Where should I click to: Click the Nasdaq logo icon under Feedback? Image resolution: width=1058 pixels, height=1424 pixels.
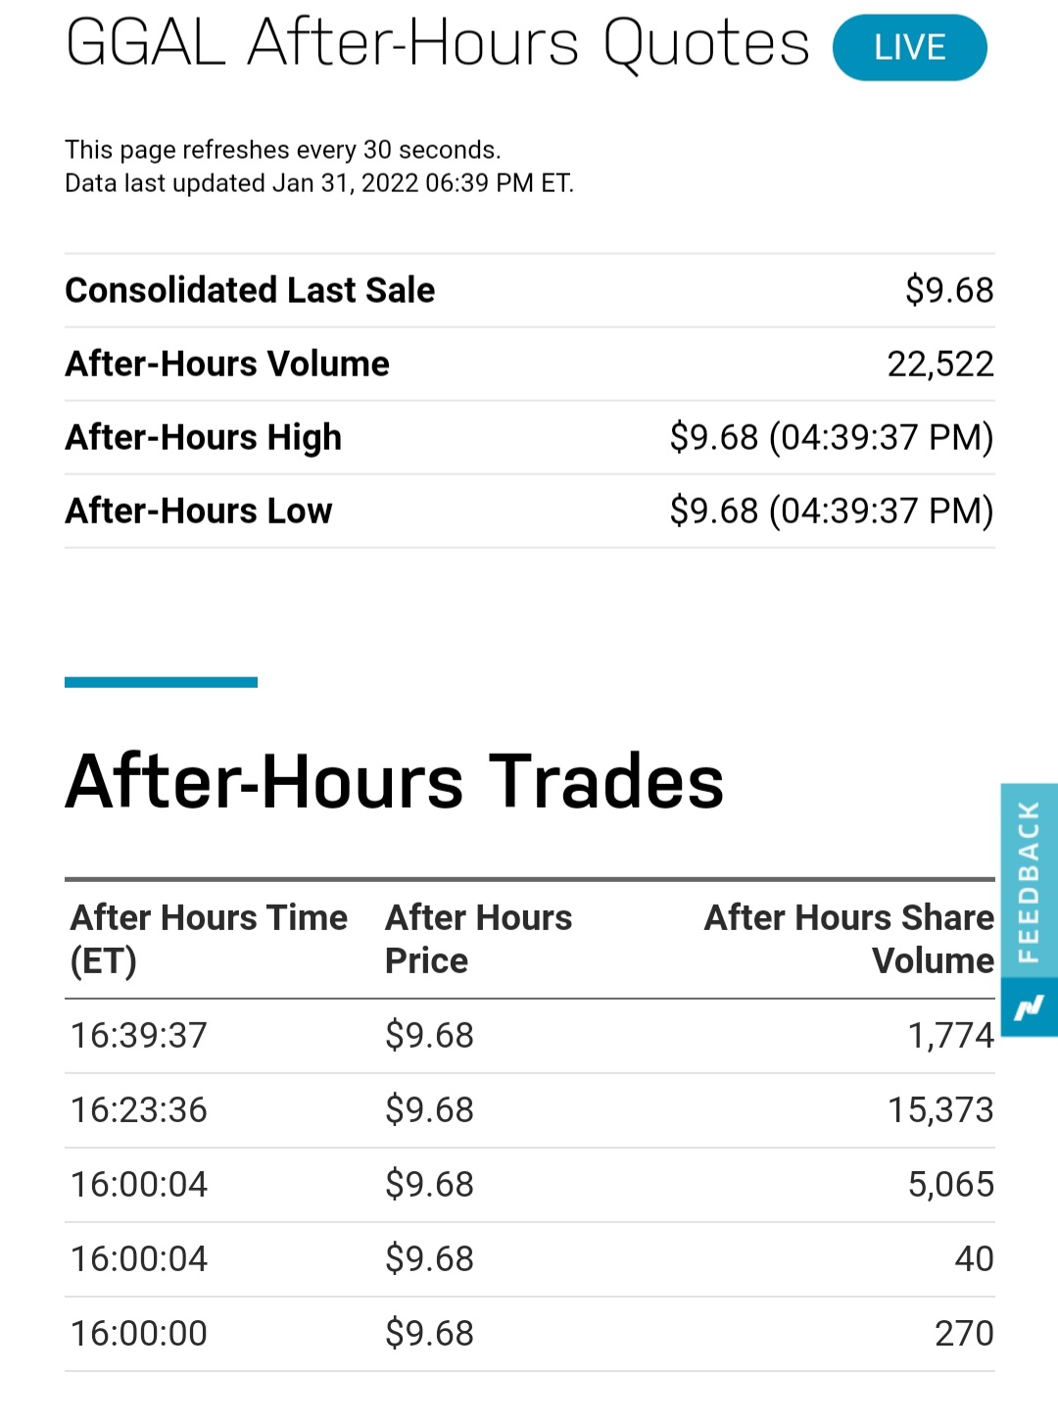[x=1029, y=1007]
